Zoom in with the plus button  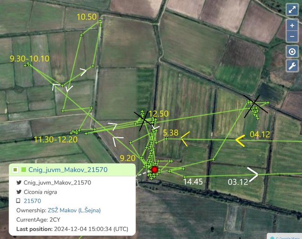click(x=292, y=25)
